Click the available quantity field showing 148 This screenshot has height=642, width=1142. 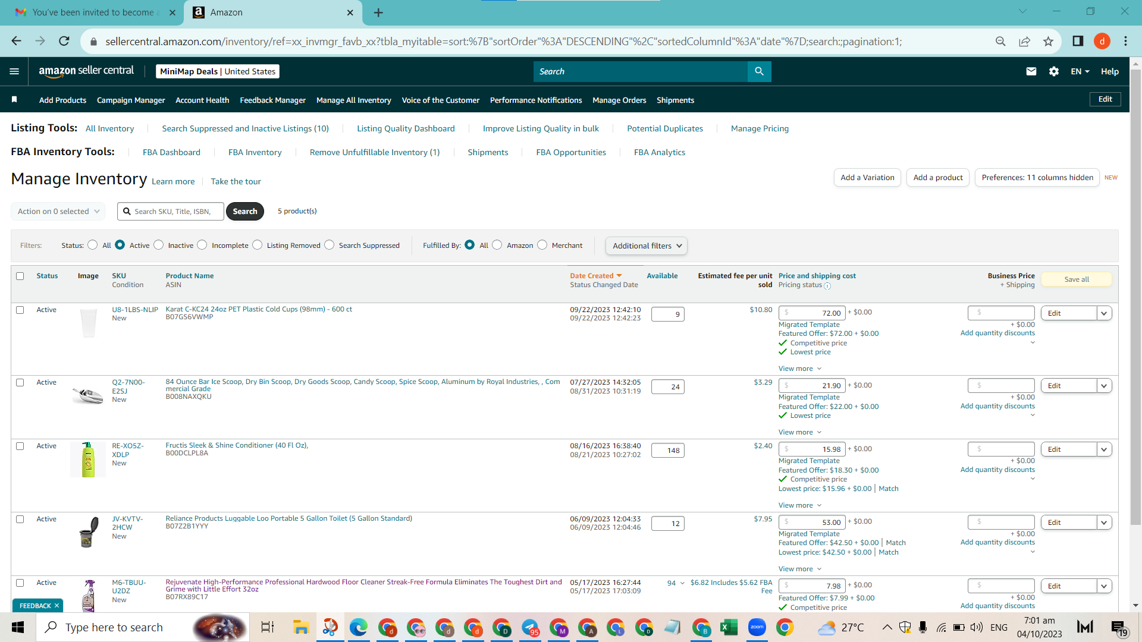[667, 450]
